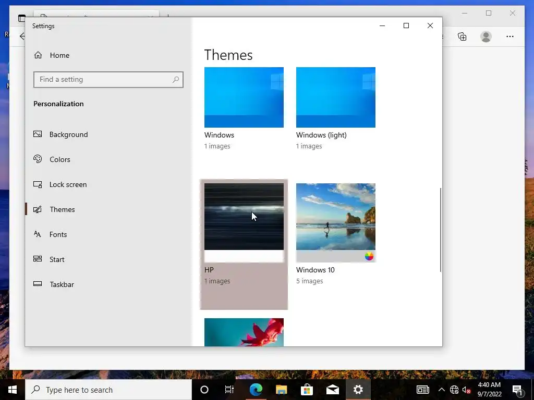Click the Taskbar icon in sidebar
Image resolution: width=534 pixels, height=400 pixels.
click(x=38, y=284)
